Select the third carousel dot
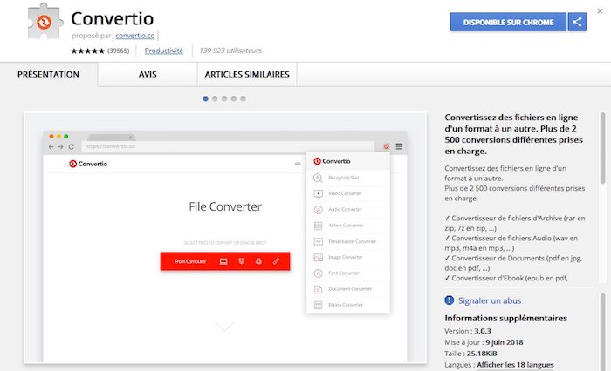 point(224,98)
